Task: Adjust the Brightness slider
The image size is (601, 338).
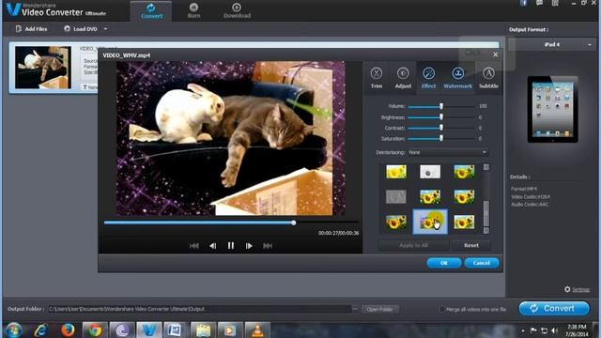Action: [441, 116]
